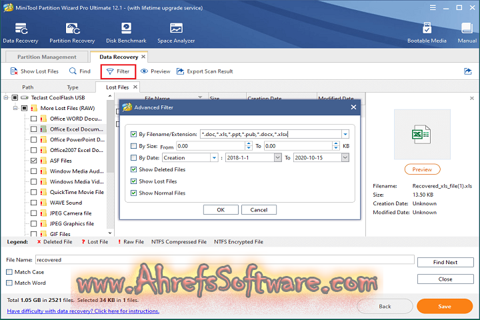Click the orange Save button
Screen dimensions: 480x320
(445, 306)
